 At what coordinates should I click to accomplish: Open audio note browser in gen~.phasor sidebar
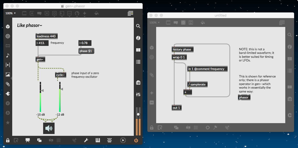(x=8, y=55)
